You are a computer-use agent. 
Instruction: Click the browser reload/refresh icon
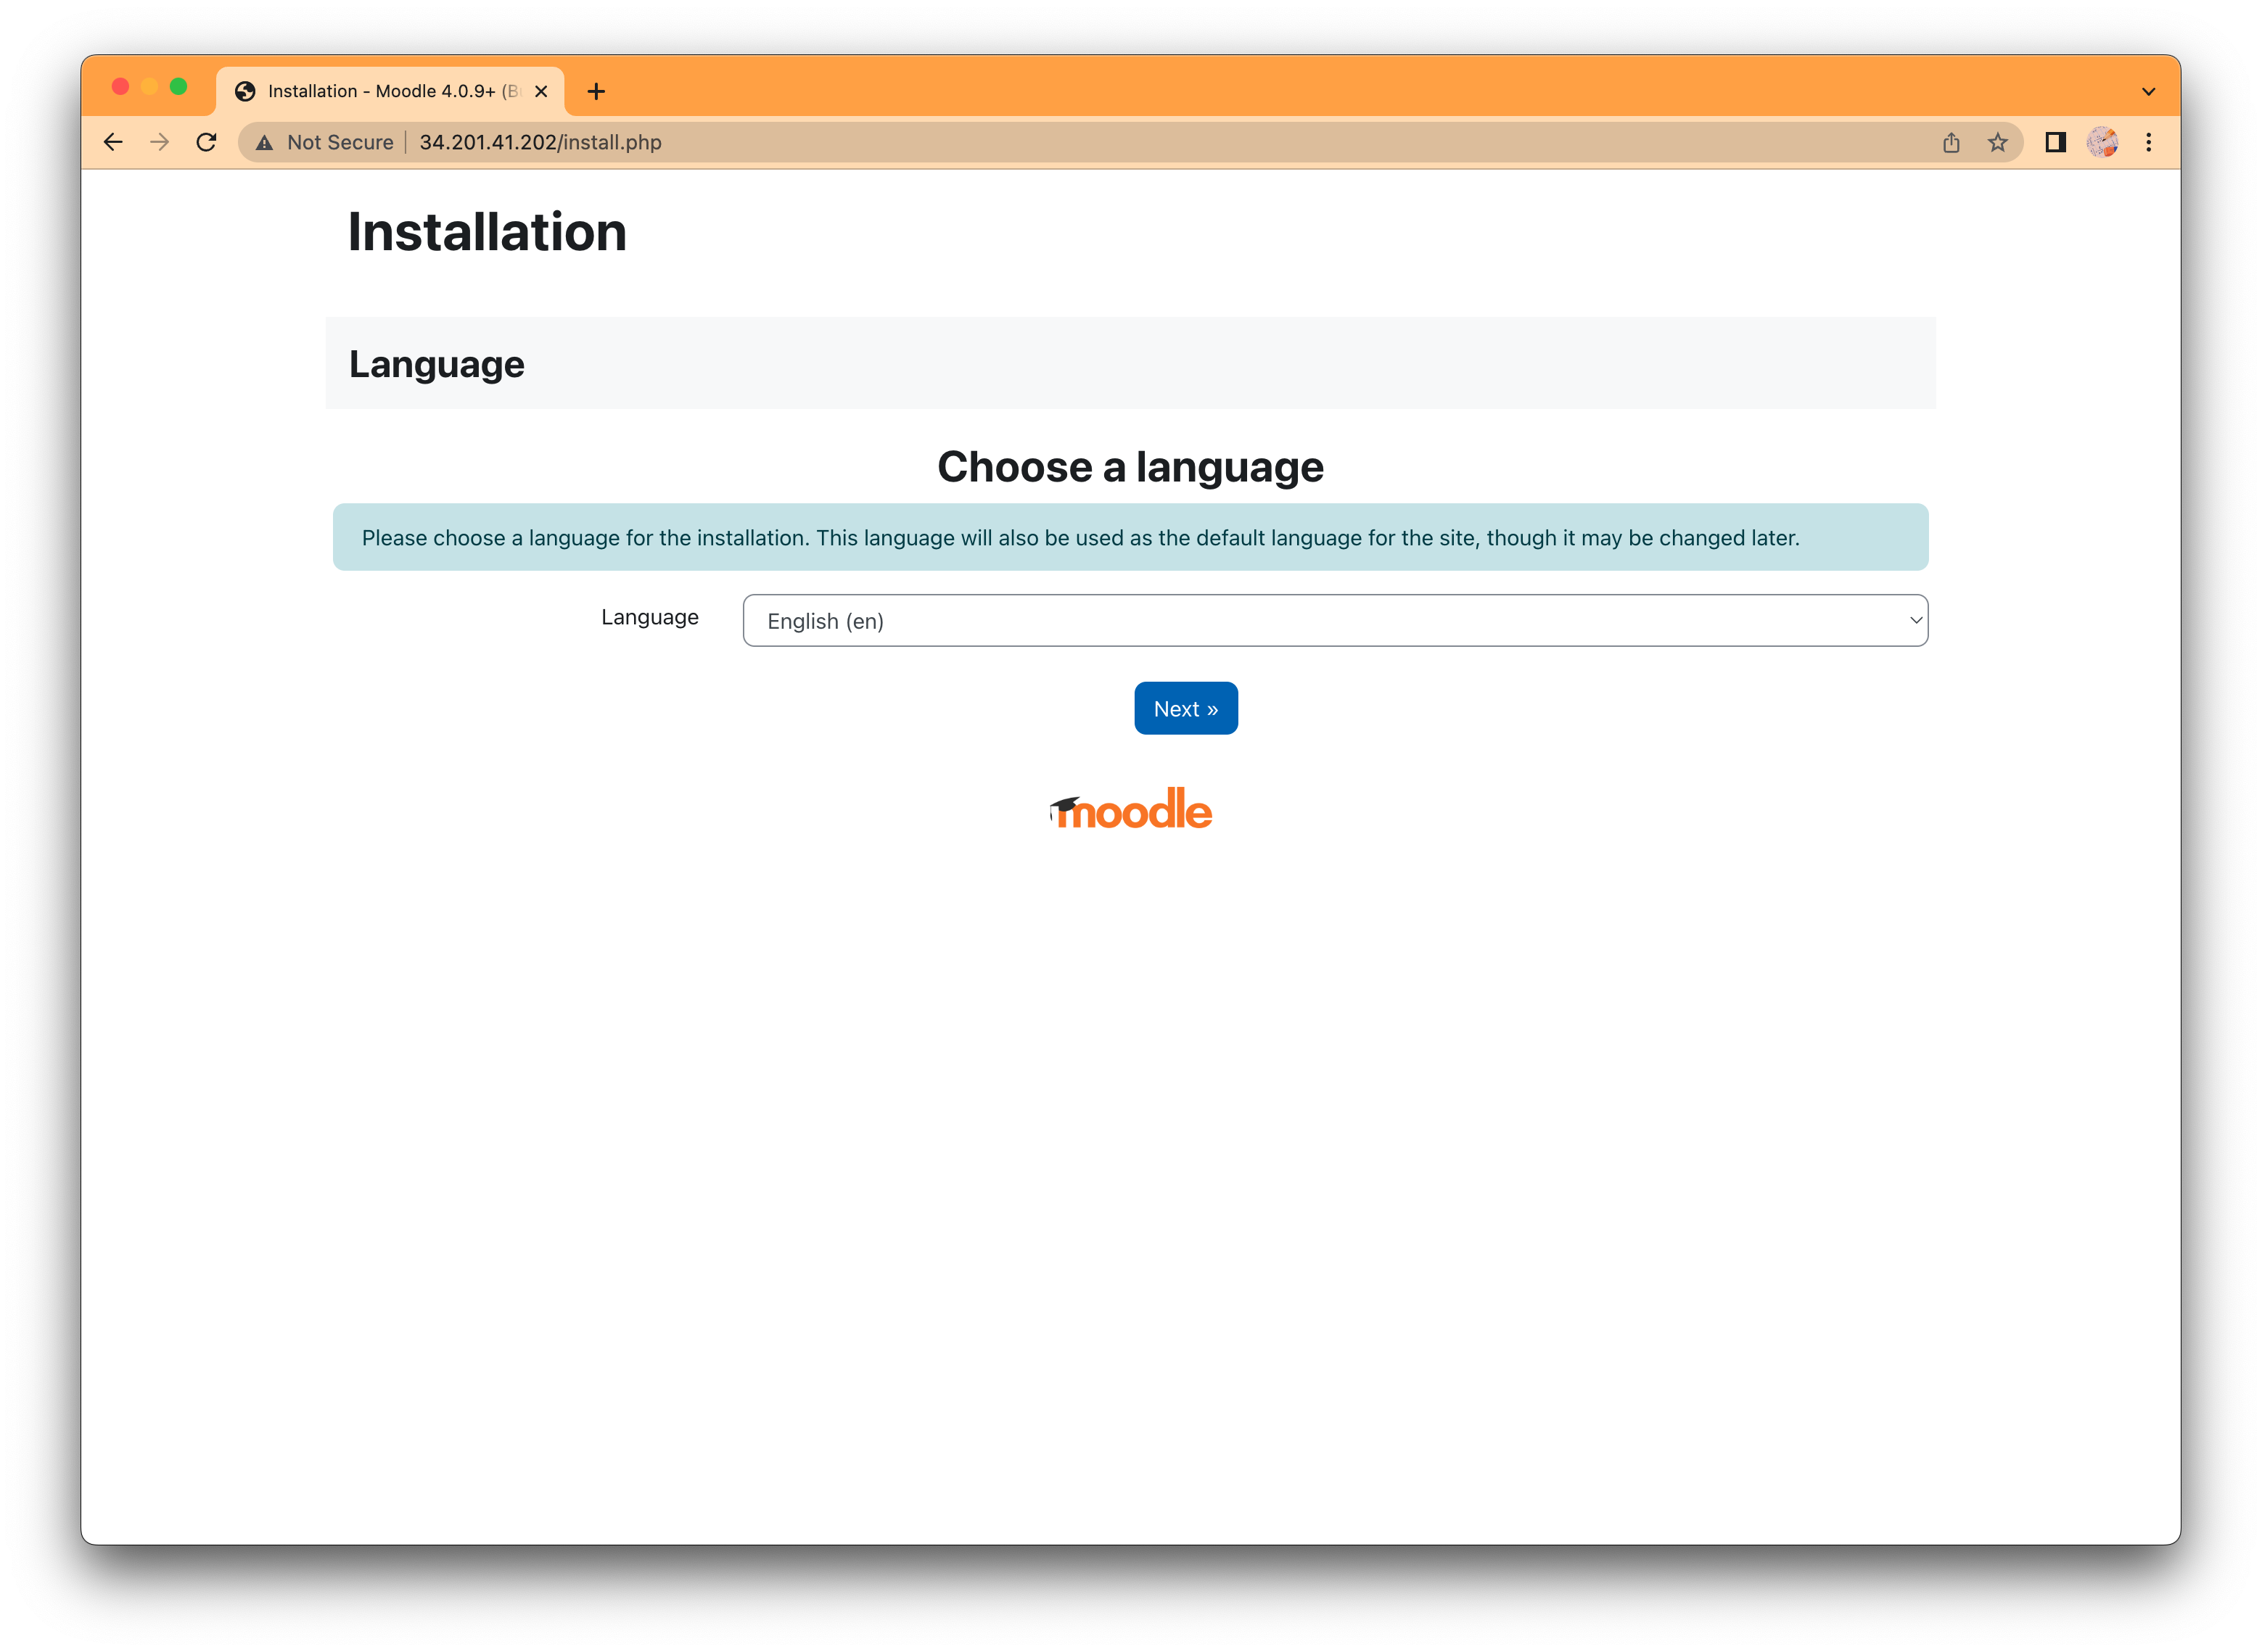[204, 142]
